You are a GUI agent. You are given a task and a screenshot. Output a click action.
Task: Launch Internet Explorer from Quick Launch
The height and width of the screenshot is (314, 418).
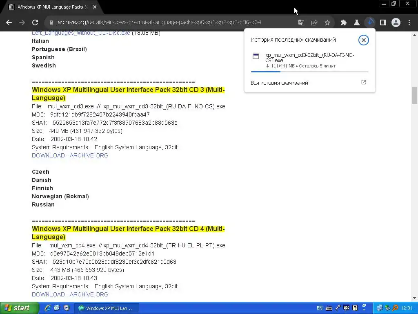click(x=48, y=308)
